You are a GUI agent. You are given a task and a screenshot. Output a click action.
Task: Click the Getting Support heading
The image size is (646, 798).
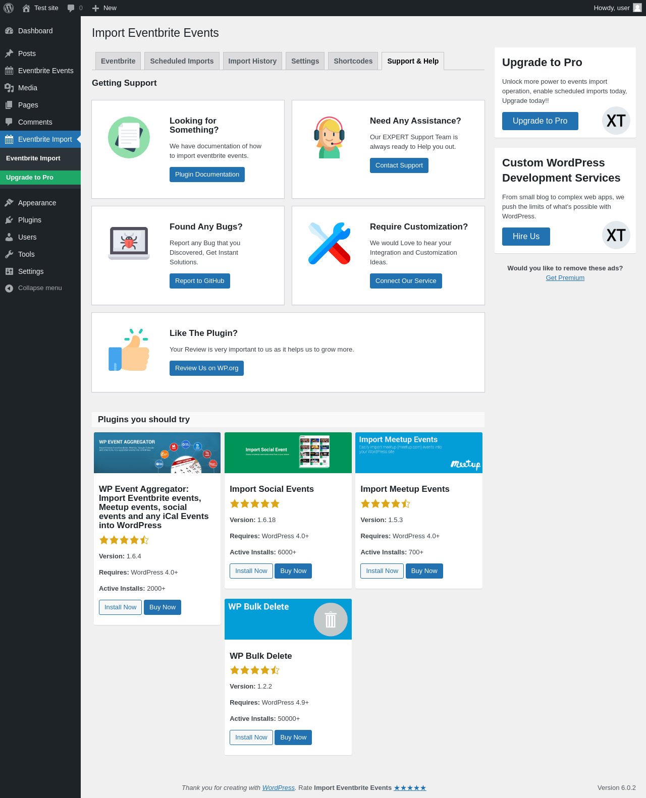coord(124,83)
